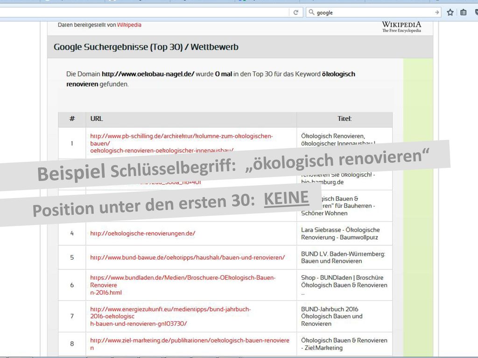Open the red Wikipedia link
The image size is (478, 358).
(x=129, y=25)
